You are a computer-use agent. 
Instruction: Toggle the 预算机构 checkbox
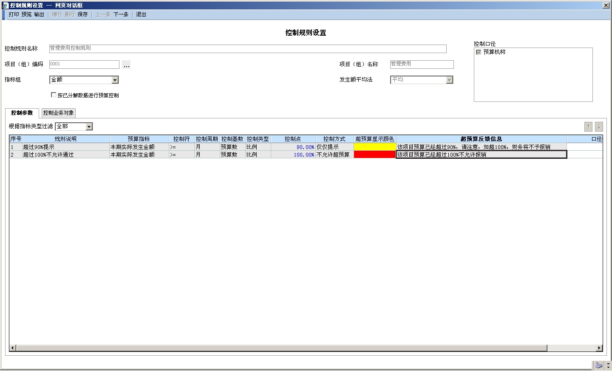479,52
